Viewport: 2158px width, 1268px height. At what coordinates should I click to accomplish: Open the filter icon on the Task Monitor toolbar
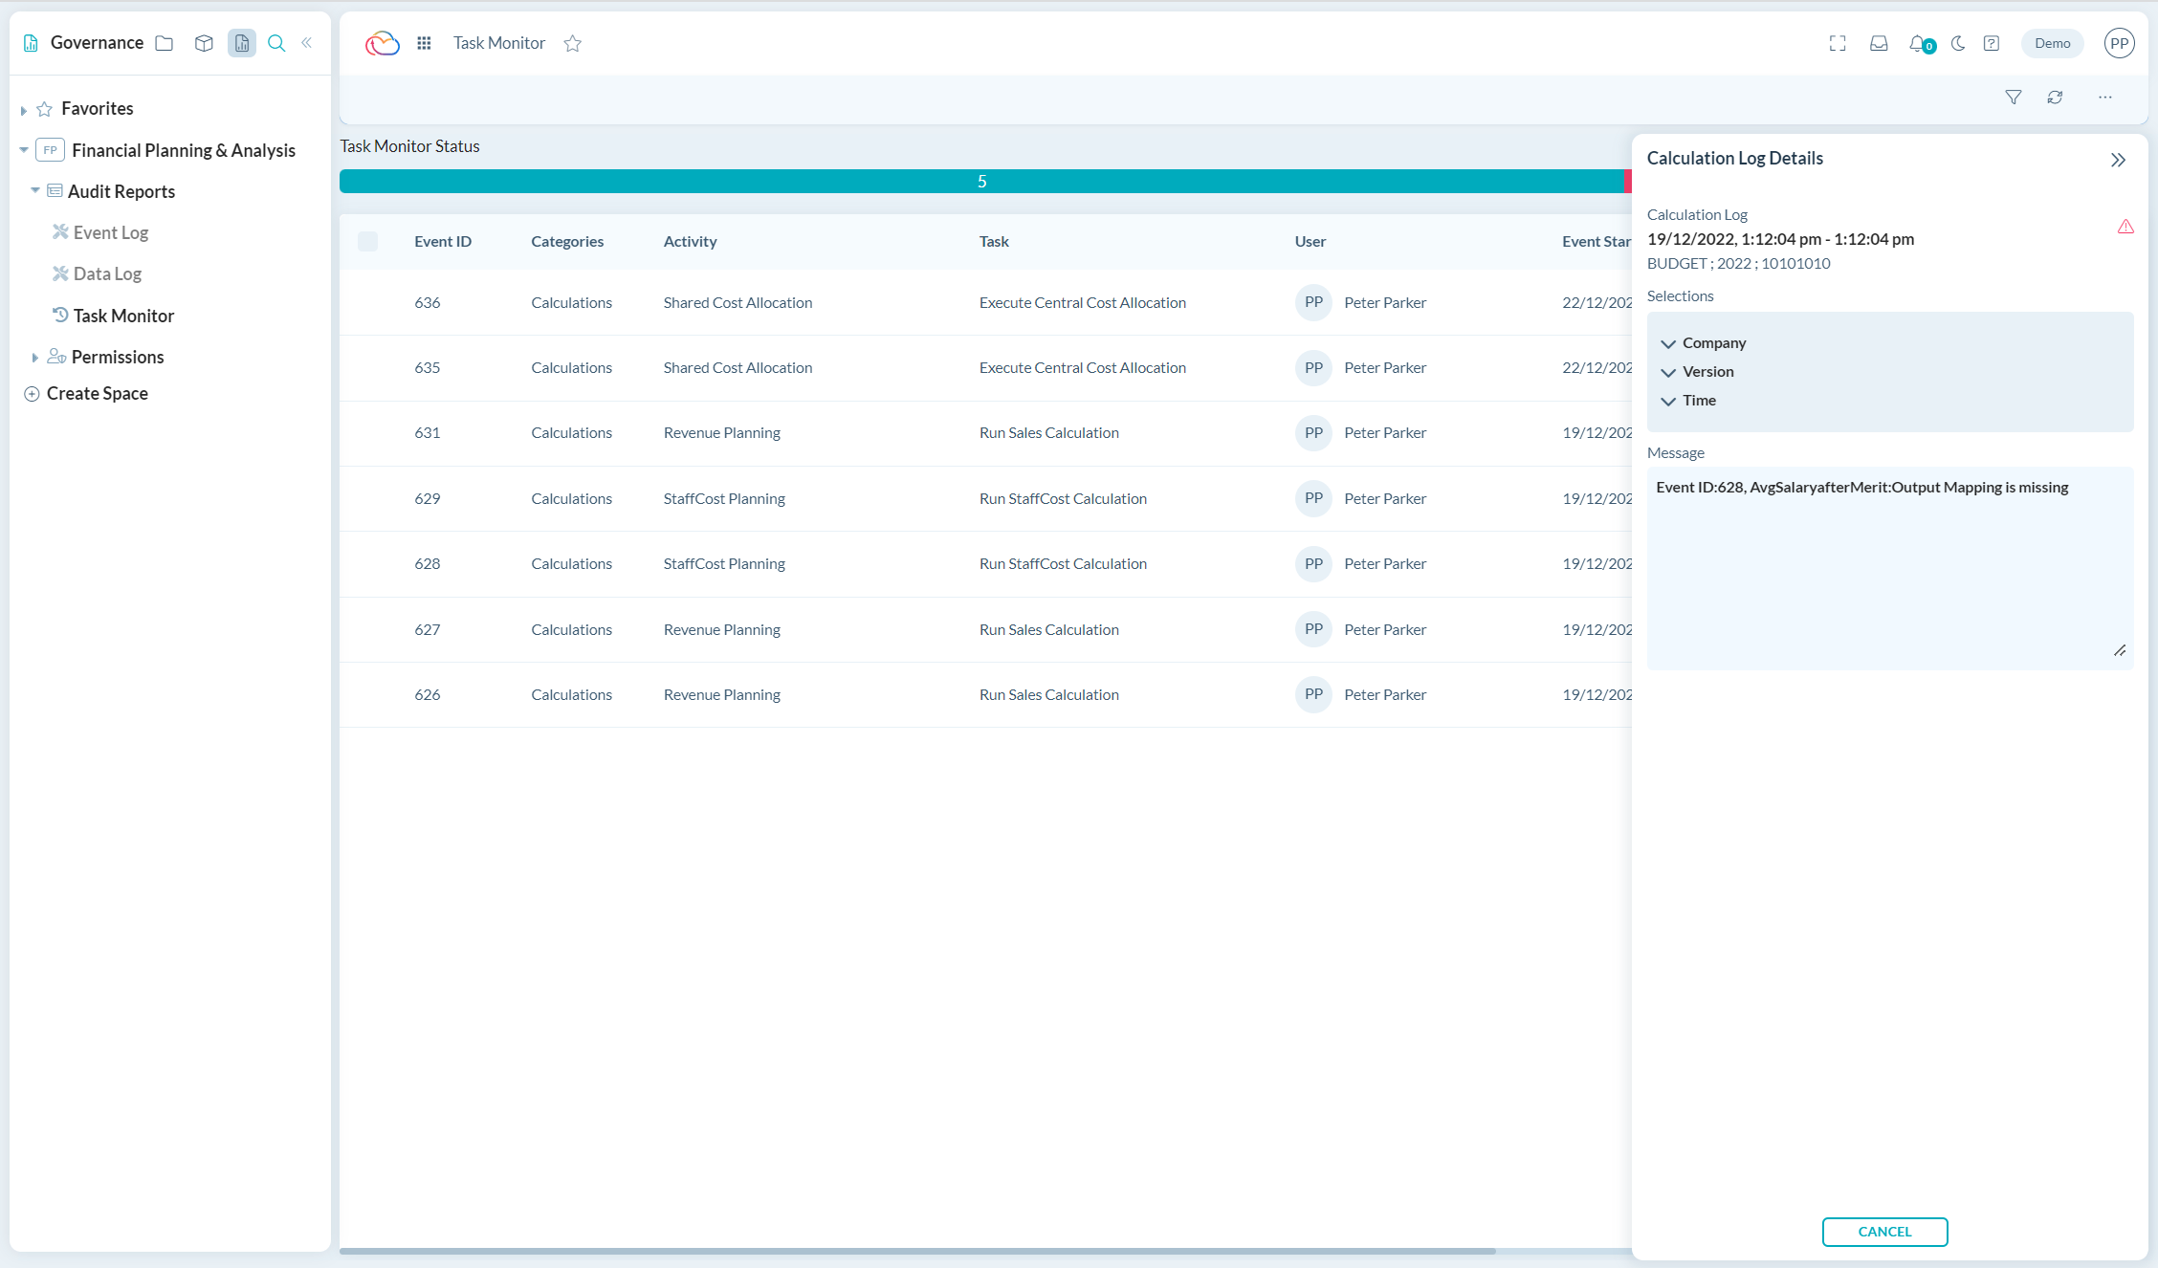2013,97
